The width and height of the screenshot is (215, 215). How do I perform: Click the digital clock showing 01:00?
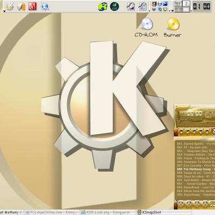[202, 6]
